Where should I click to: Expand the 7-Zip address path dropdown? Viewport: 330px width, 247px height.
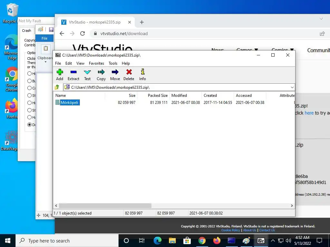(x=292, y=87)
